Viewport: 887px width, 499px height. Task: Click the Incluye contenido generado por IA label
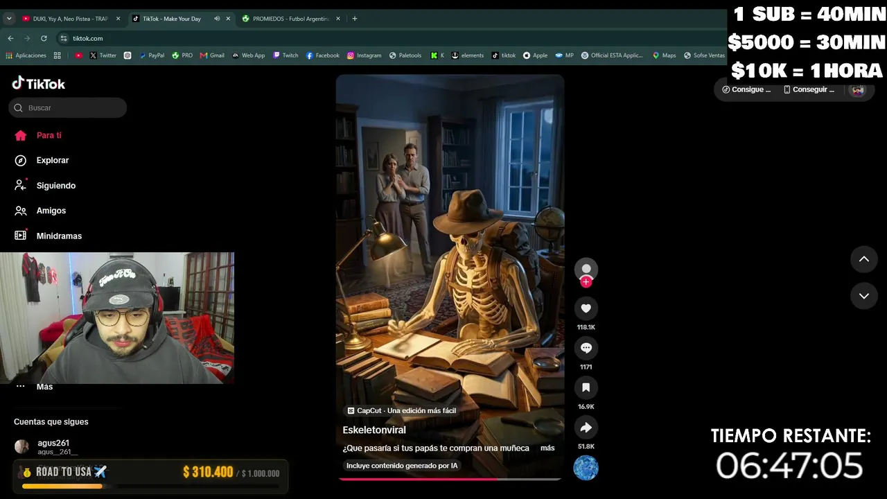402,466
